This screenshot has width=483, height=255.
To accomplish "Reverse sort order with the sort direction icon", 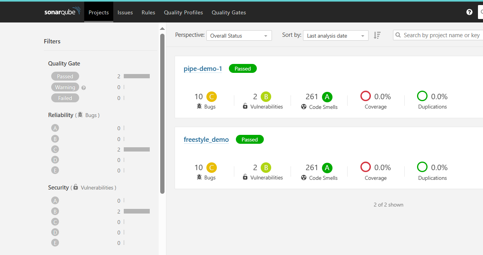I will [377, 35].
